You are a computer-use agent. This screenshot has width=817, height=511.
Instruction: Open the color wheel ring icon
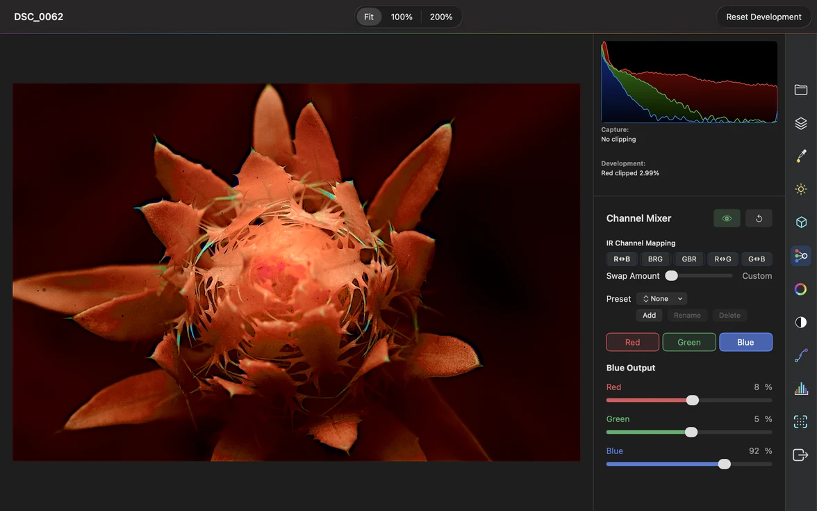[x=801, y=289]
